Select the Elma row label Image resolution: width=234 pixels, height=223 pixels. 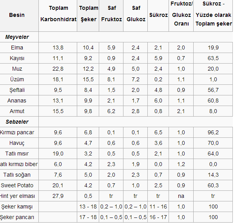(17, 48)
